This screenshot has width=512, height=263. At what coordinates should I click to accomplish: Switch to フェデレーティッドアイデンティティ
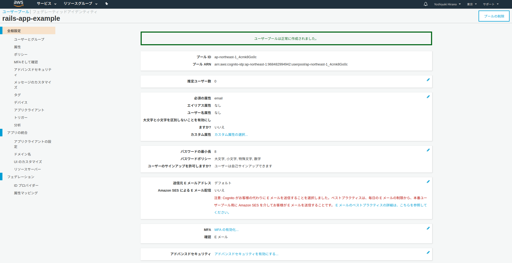[x=65, y=12]
